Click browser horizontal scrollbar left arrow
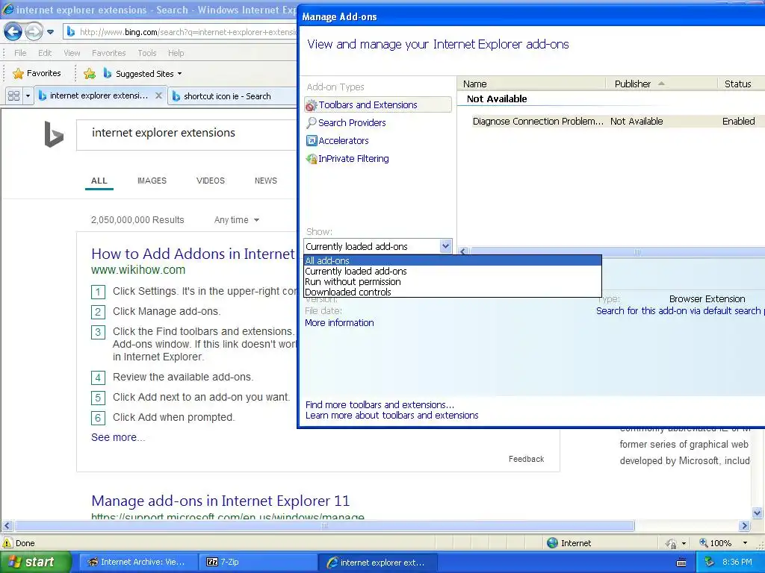Viewport: 765px width, 573px height. click(7, 526)
